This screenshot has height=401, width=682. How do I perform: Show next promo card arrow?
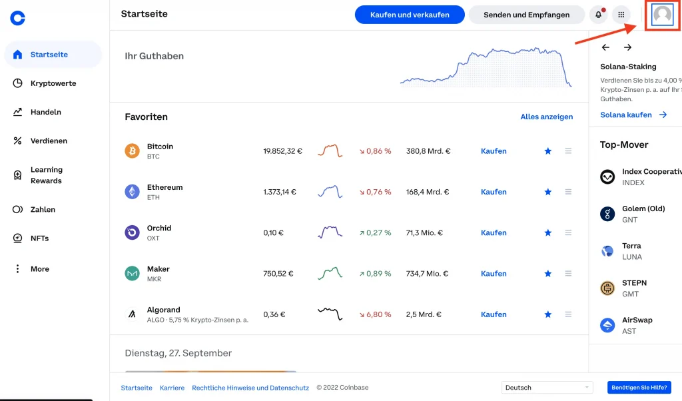coord(627,47)
